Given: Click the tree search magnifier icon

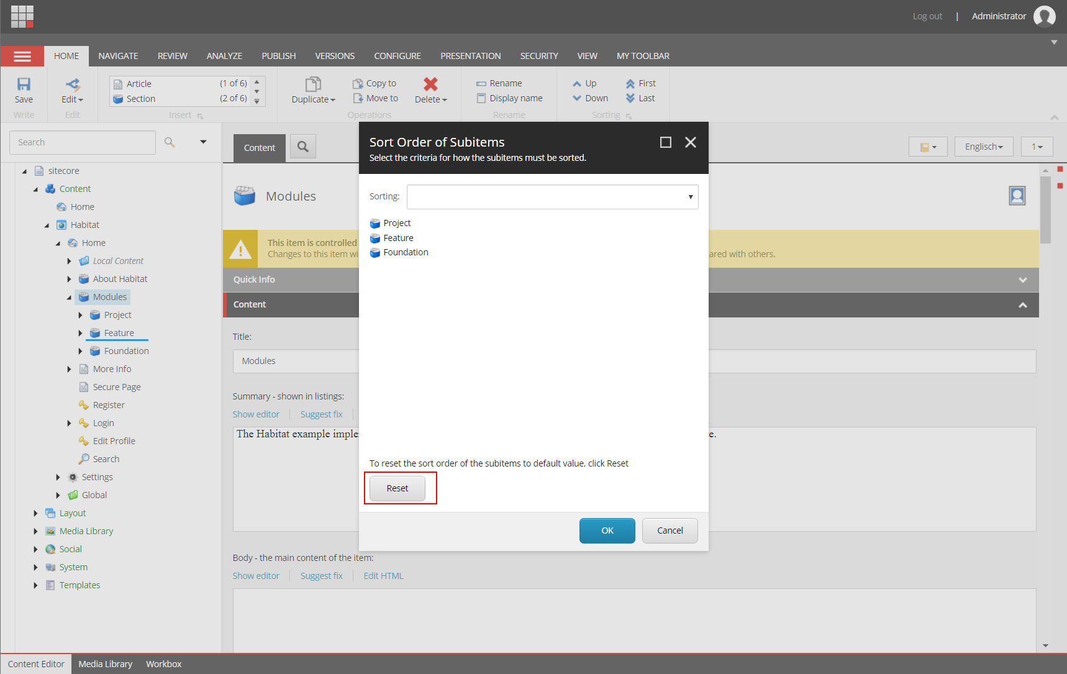Looking at the screenshot, I should (x=170, y=142).
